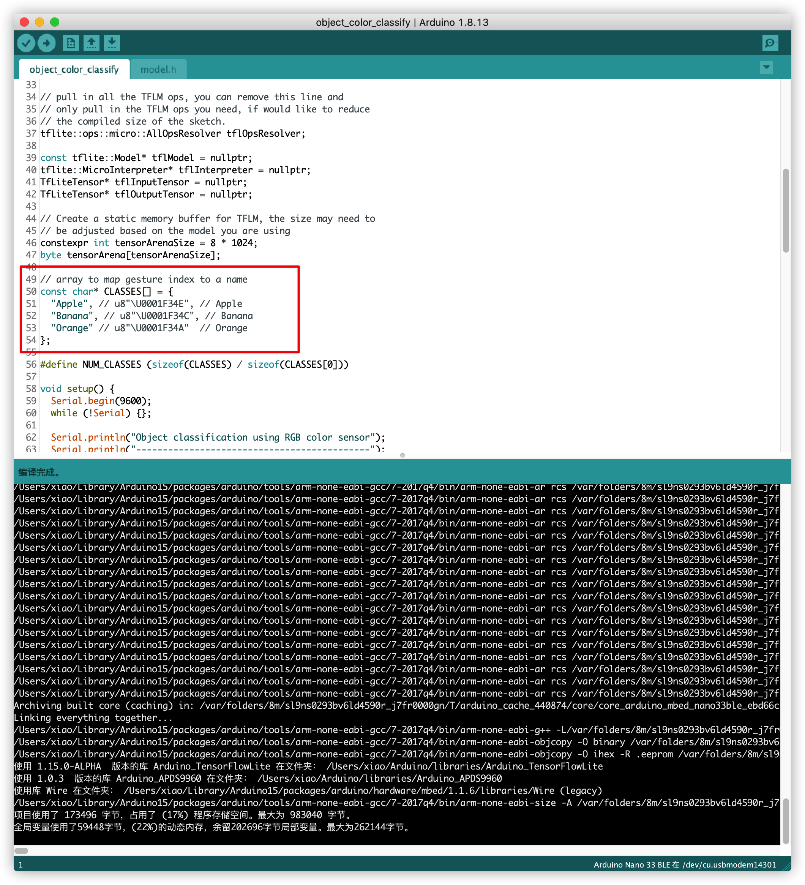The height and width of the screenshot is (885, 805).
Task: Click the console horizontal scrollbar thumb
Action: [21, 851]
